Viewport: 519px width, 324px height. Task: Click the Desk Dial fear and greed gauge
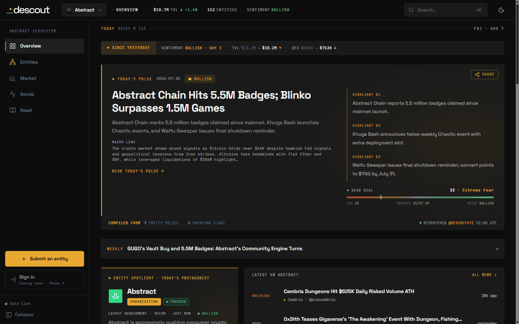click(x=420, y=197)
